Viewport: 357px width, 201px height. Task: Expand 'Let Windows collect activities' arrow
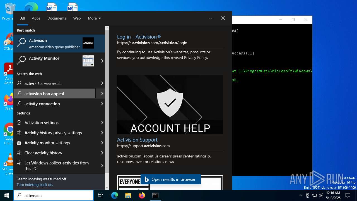pyautogui.click(x=102, y=166)
